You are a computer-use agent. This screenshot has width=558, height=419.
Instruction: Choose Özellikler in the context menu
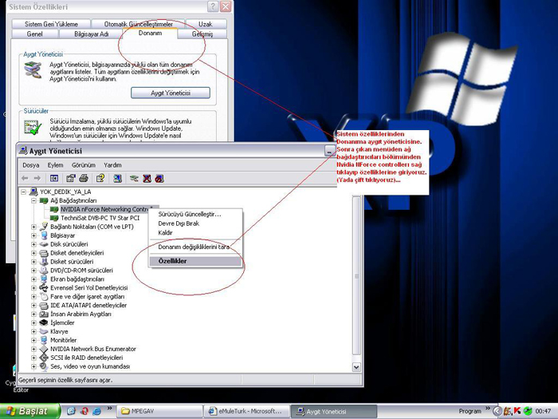pyautogui.click(x=195, y=261)
